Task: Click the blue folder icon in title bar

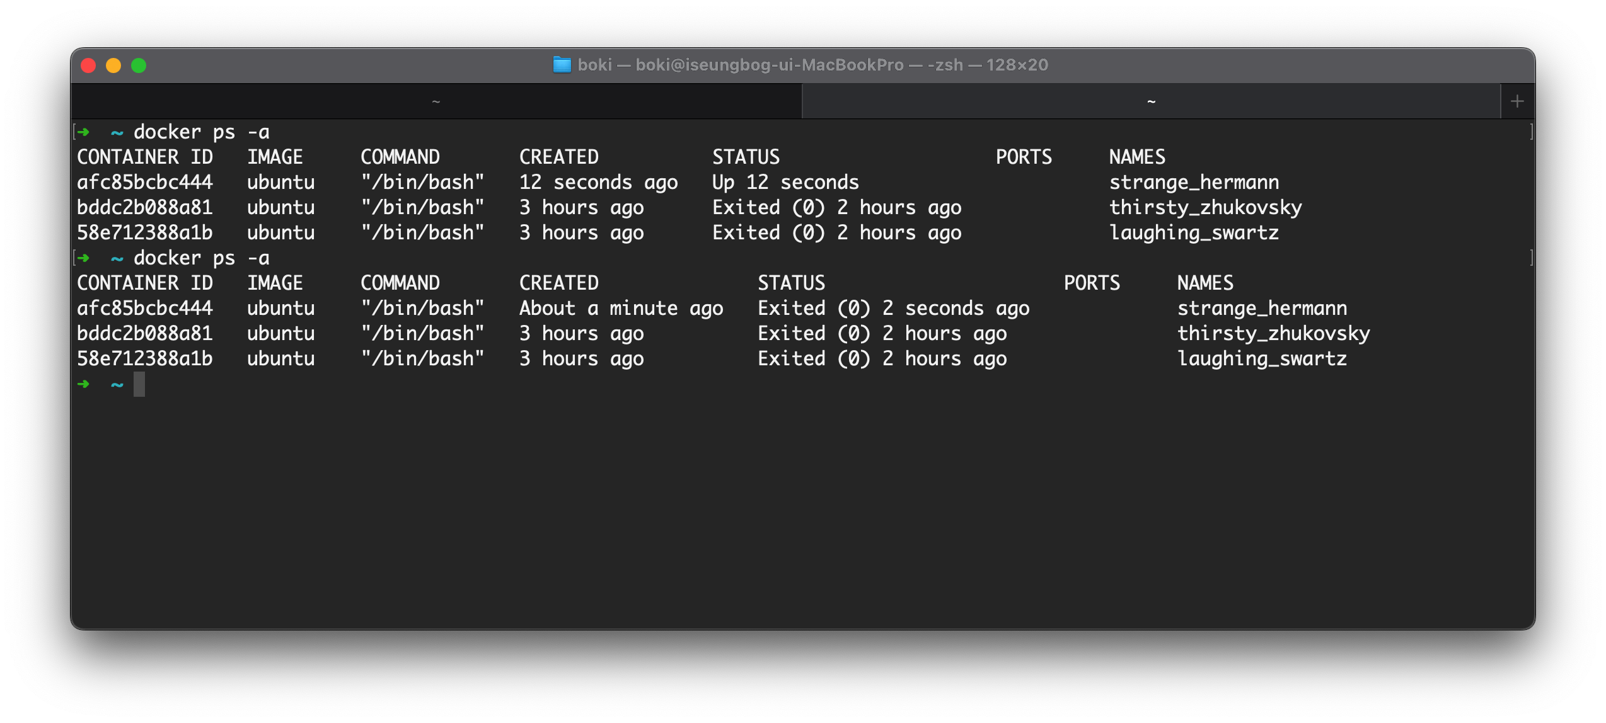Action: click(x=562, y=65)
